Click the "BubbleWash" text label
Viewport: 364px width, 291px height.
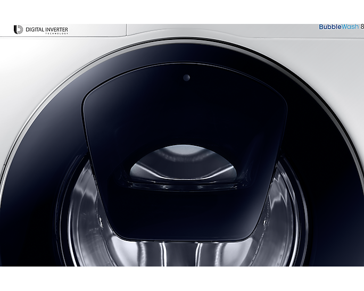(x=338, y=27)
